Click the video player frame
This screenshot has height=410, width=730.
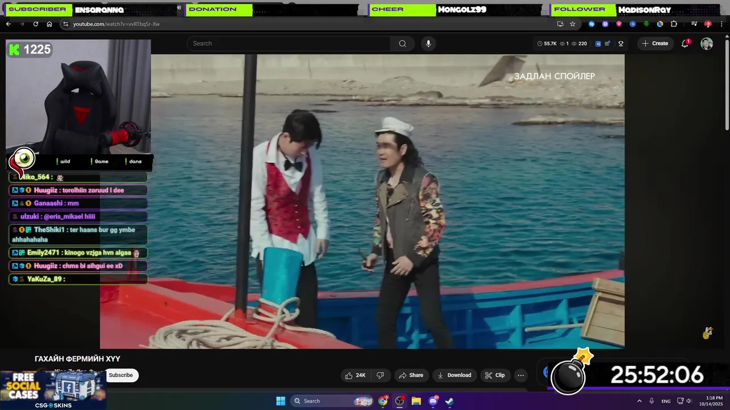tap(362, 201)
